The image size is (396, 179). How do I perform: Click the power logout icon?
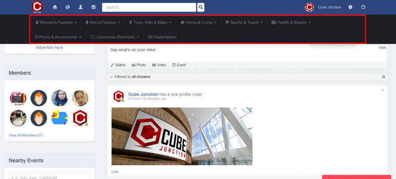(363, 7)
